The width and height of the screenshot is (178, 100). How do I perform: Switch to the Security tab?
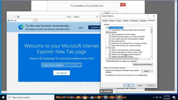pyautogui.click(x=112, y=21)
